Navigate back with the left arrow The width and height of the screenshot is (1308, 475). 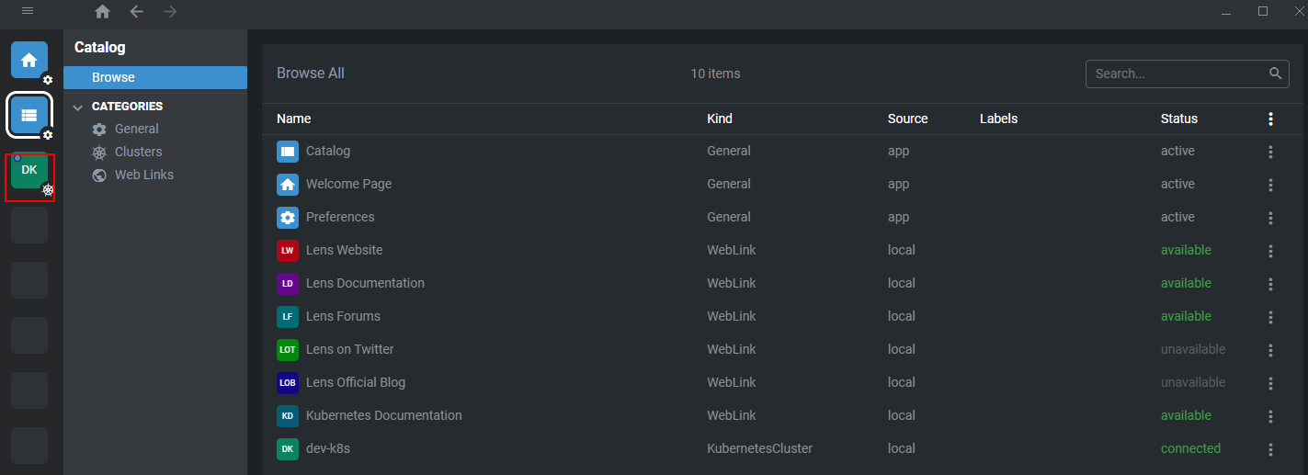pos(136,12)
